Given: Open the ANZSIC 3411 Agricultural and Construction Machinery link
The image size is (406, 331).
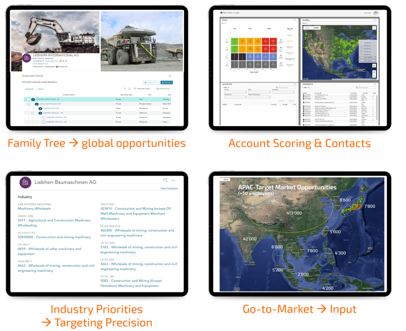Looking at the screenshot, I should (x=54, y=223).
